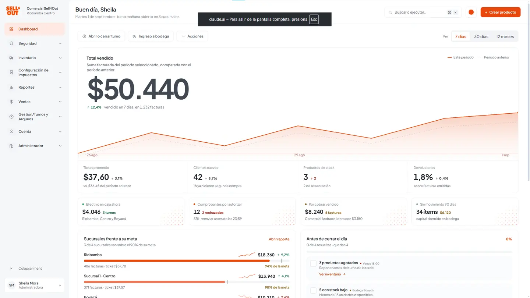Click the 'Ingreso a bodega' button
The height and width of the screenshot is (298, 530).
click(151, 36)
